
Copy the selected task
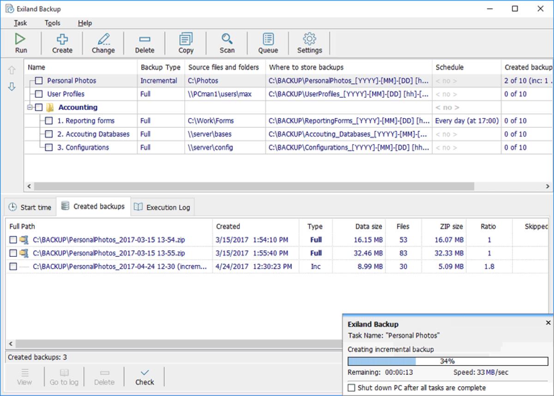click(x=186, y=43)
